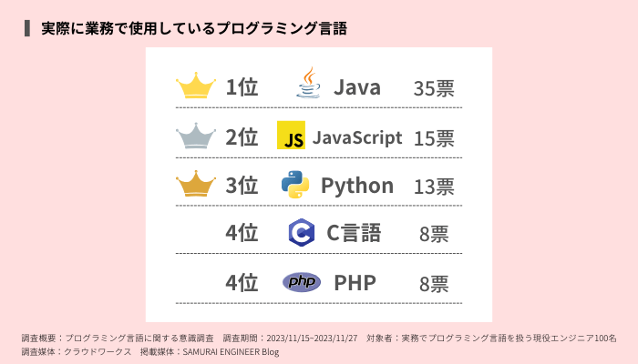The image size is (638, 364).
Task: Select the JavaScript language name
Action: click(357, 137)
